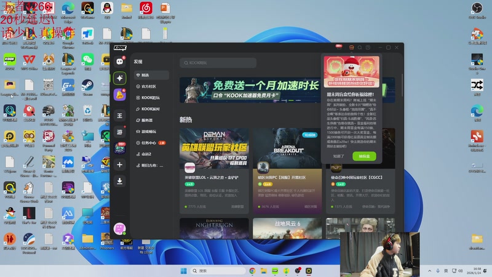
Task: Open the help question mark icon
Action: tap(368, 48)
